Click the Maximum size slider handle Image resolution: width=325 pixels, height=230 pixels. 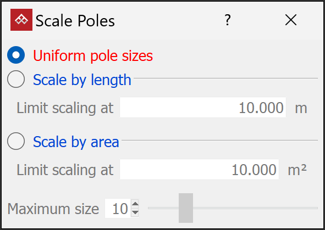(x=186, y=208)
